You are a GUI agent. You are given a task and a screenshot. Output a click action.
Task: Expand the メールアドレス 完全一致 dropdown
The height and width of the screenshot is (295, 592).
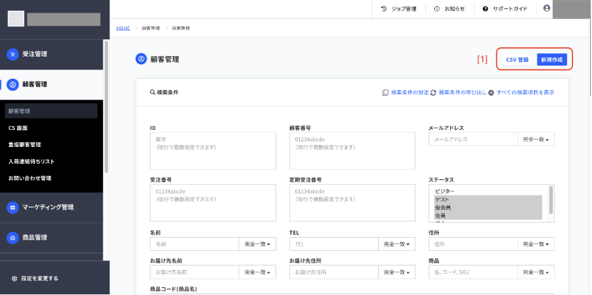point(536,139)
